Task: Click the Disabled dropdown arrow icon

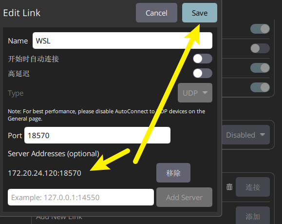Action: coord(263,135)
